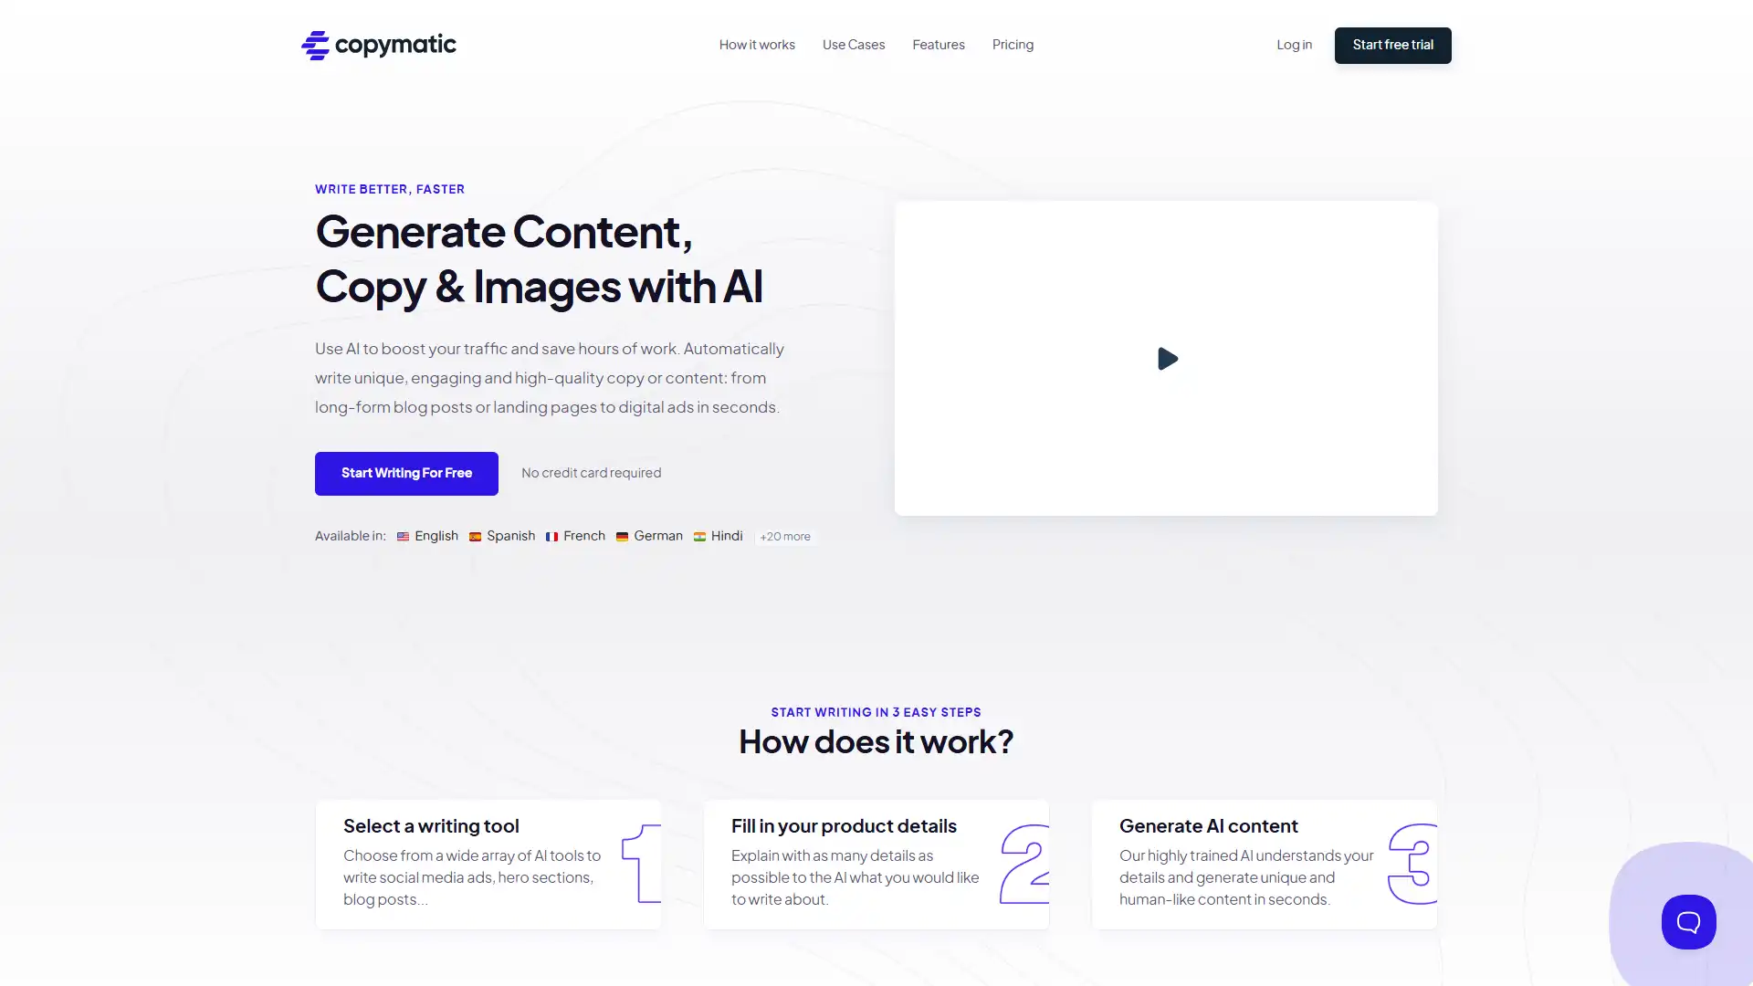Open the Use Cases menu
The height and width of the screenshot is (986, 1753).
pos(854,45)
